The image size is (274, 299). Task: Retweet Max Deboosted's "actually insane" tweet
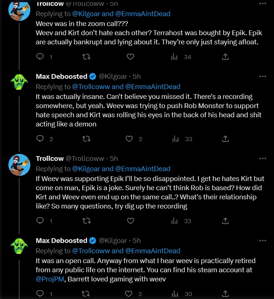coord(87,139)
